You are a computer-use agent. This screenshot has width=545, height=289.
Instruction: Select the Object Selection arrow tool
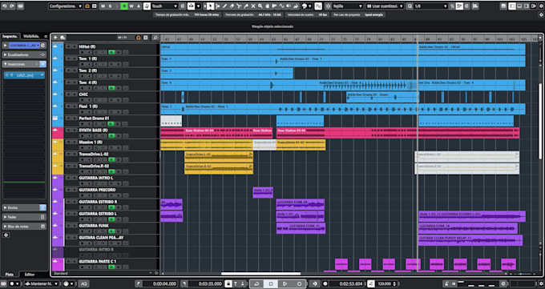click(210, 6)
